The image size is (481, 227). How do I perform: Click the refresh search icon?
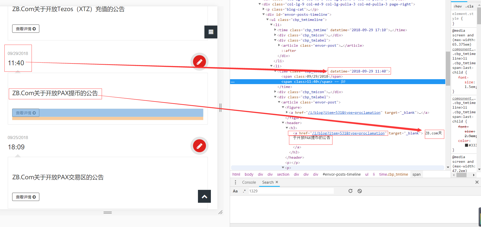350,191
